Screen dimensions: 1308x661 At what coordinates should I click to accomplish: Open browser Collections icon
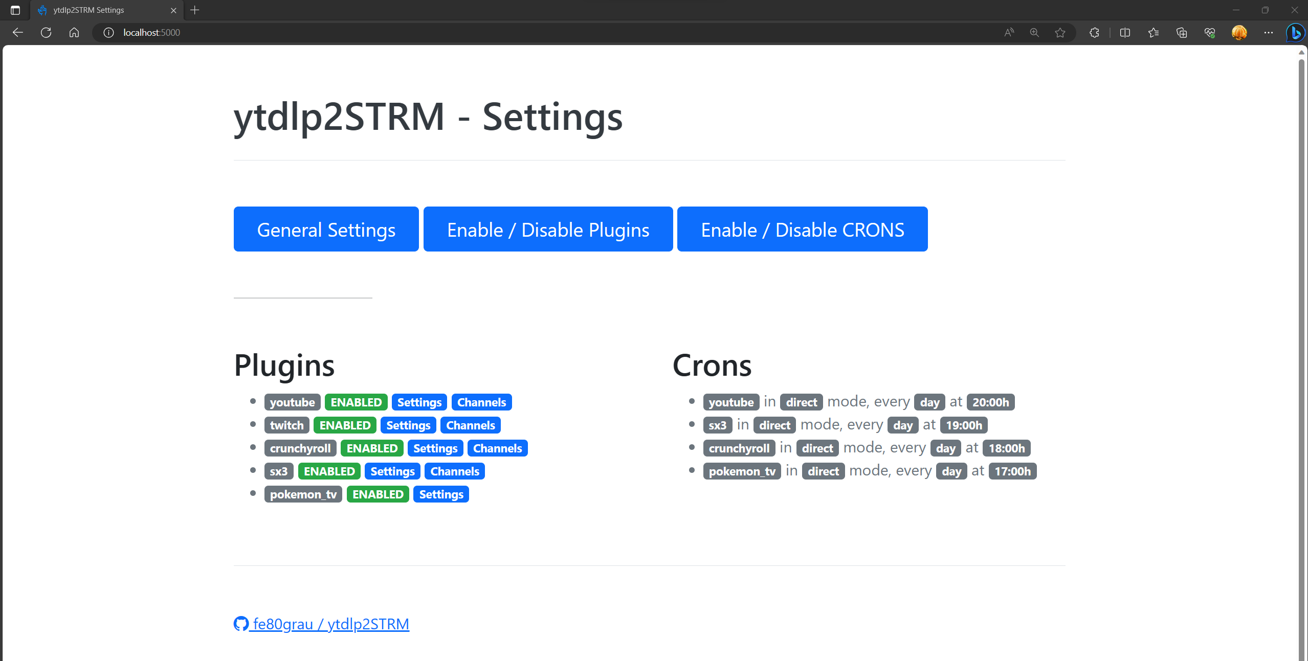coord(1182,33)
